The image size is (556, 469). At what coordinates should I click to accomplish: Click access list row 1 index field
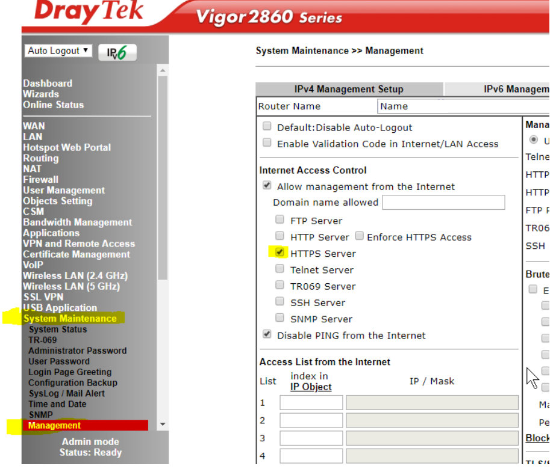click(311, 402)
